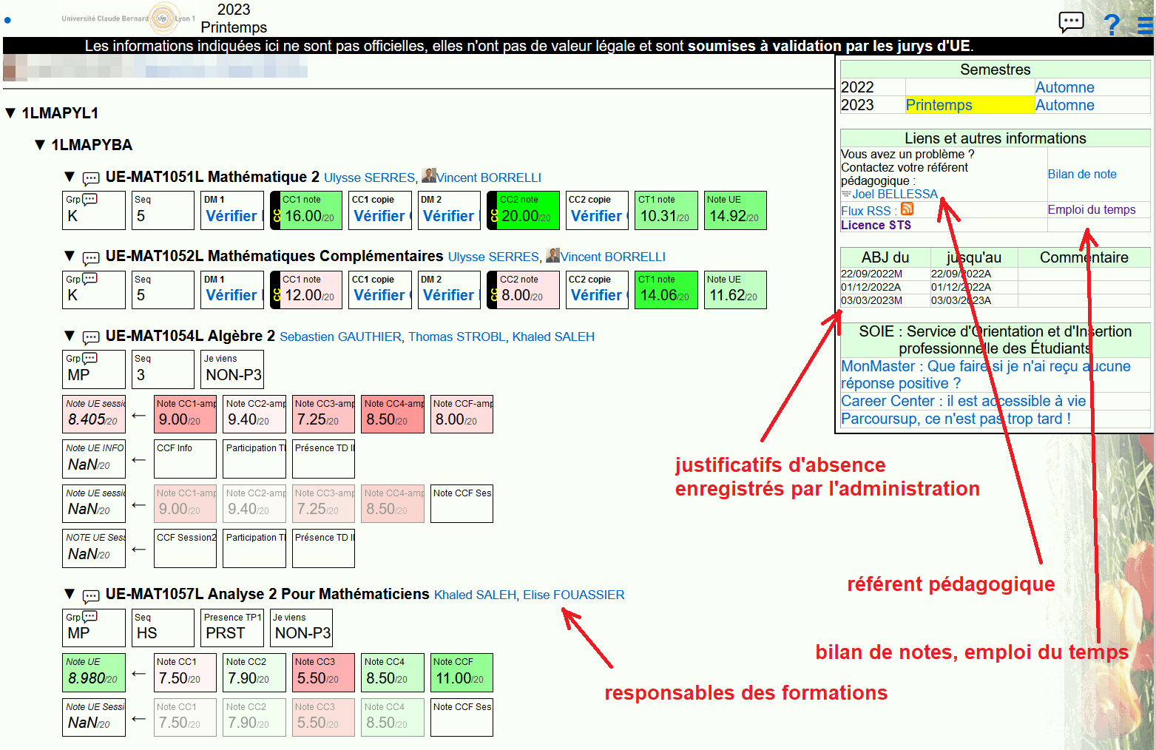The height and width of the screenshot is (750, 1156).
Task: Select the 2023 Printemps semester
Action: click(939, 105)
